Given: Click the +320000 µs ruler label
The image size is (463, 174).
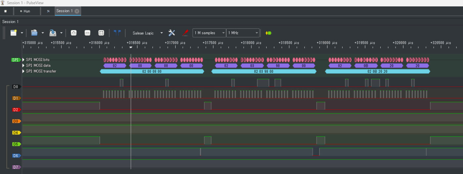Looking at the screenshot, I should coord(403,43).
